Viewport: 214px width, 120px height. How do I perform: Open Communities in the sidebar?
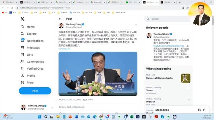pyautogui.click(x=32, y=62)
